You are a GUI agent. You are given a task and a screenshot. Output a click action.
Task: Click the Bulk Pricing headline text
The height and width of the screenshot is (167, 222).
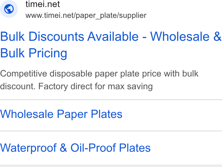(33, 53)
